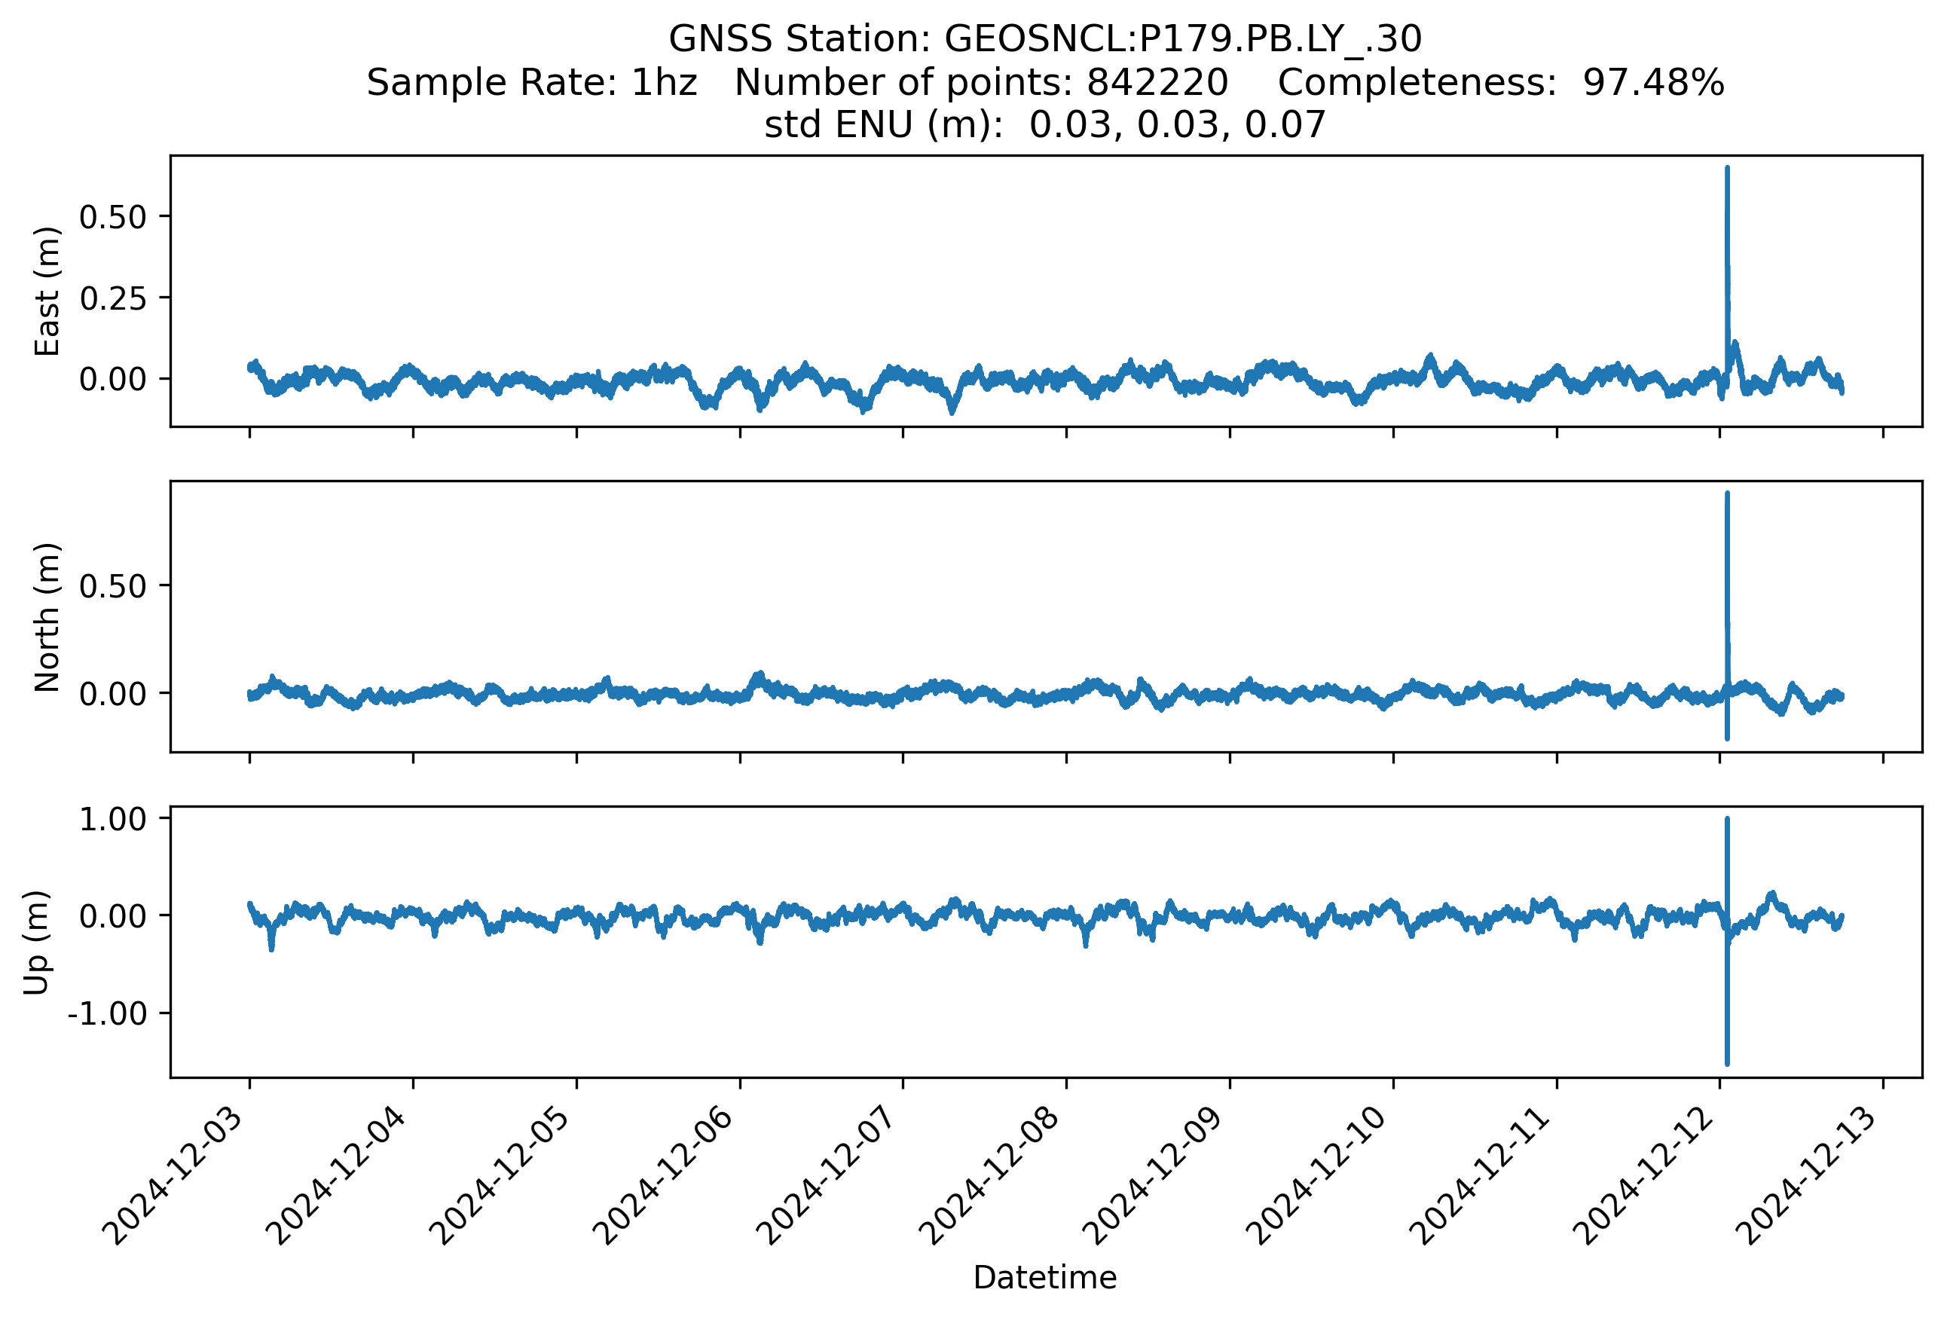Viewport: 1944px width, 1317px height.
Task: Click the East (m) axis label
Action: 47,291
